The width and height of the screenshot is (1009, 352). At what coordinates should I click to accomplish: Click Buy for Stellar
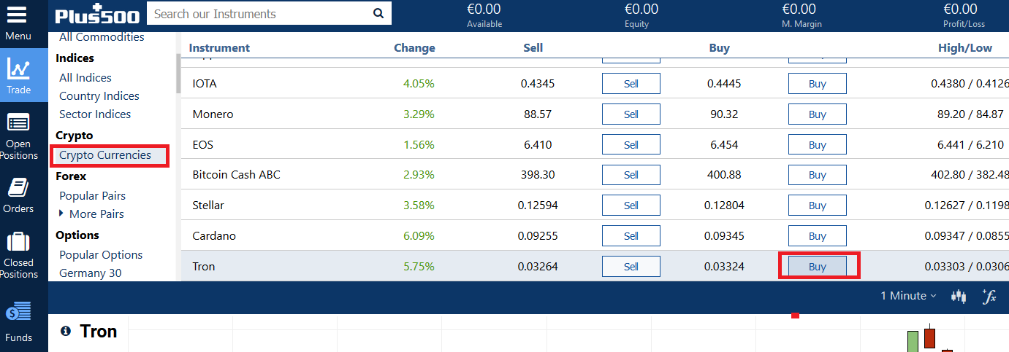pos(818,206)
